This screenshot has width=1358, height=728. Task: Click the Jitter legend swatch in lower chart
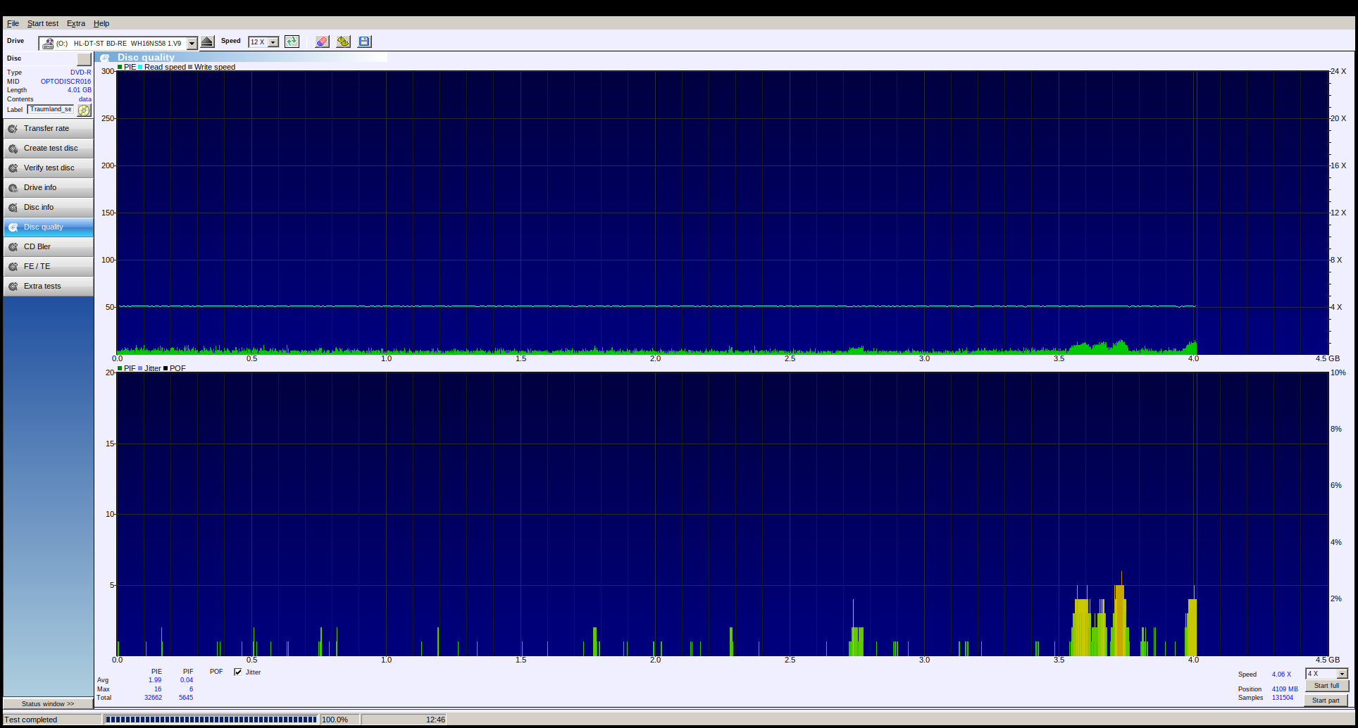[x=140, y=368]
